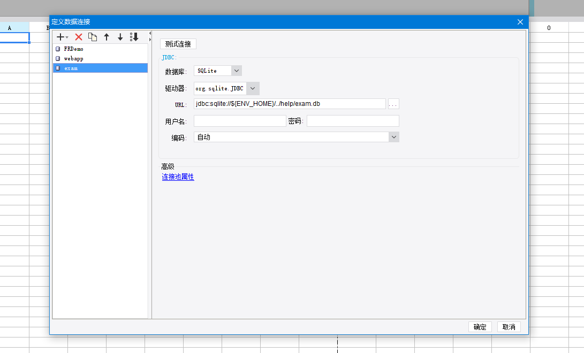Select the FRDemo connection
Screen dimensions: 584x353
(x=73, y=49)
